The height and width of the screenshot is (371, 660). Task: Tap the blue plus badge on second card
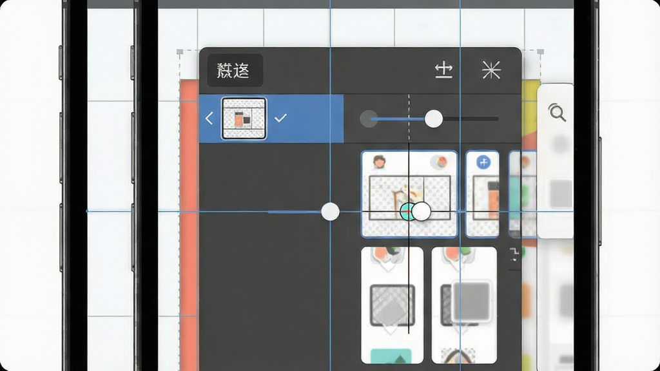[483, 162]
